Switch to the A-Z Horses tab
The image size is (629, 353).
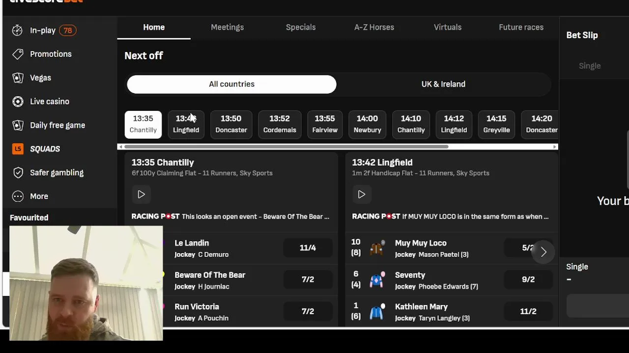pyautogui.click(x=374, y=27)
